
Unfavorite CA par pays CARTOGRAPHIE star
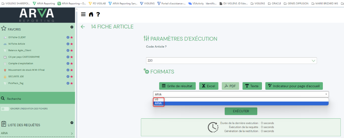[x=72, y=57]
